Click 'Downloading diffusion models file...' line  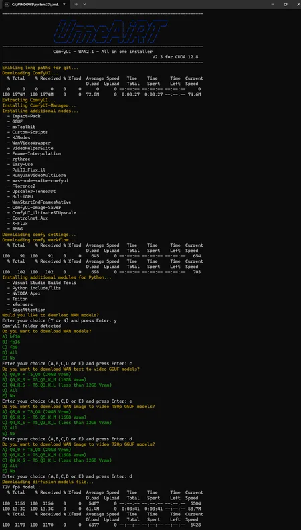[48, 482]
